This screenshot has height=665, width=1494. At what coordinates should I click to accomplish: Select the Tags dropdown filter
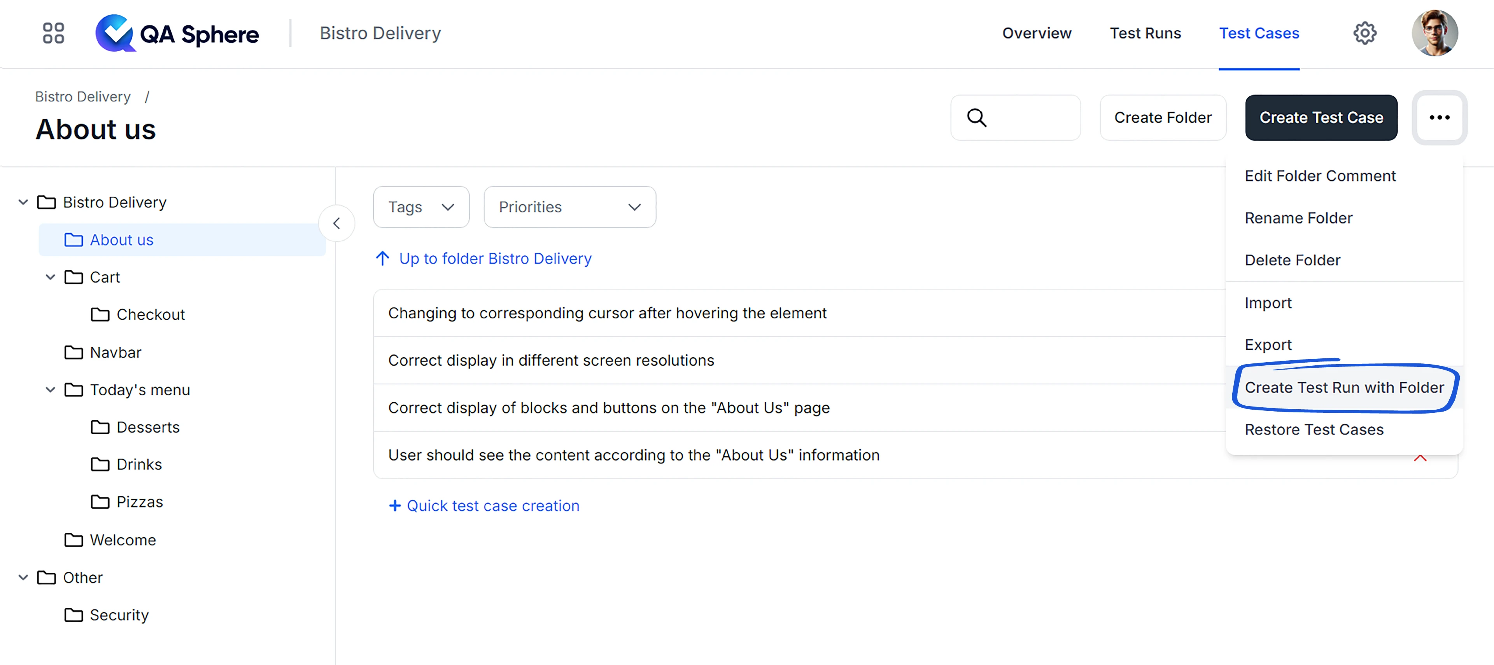click(x=420, y=207)
